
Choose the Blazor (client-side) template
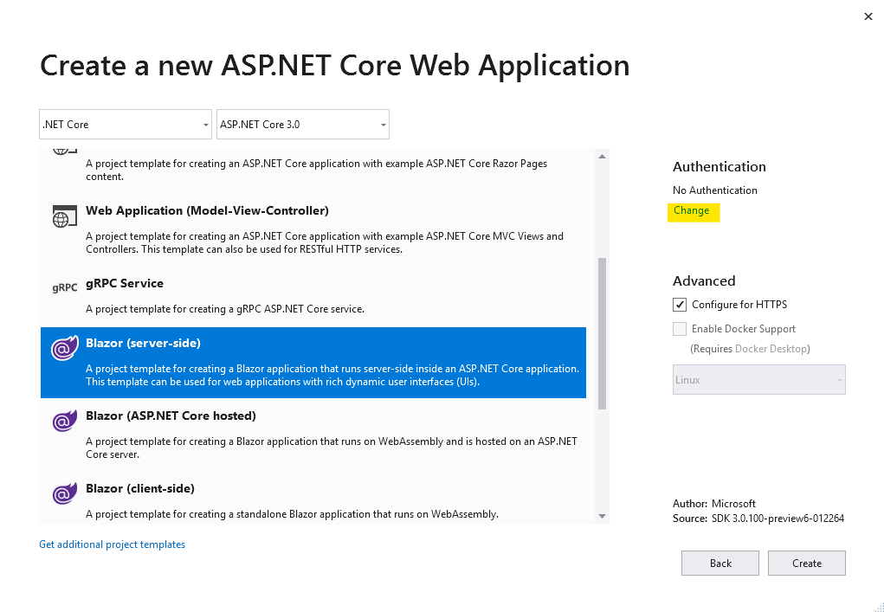pyautogui.click(x=140, y=488)
